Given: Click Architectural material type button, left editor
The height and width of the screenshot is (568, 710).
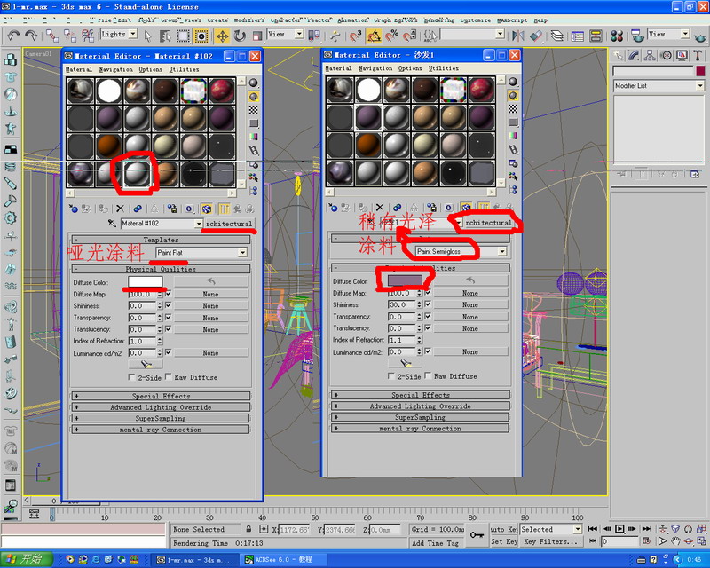Looking at the screenshot, I should click(229, 224).
